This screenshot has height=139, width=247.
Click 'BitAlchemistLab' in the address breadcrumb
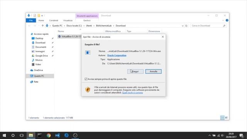click(x=104, y=26)
